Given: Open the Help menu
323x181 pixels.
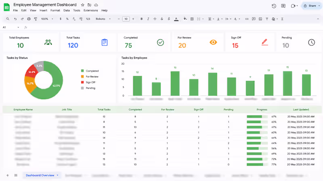Looking at the screenshot, I should (105, 10).
